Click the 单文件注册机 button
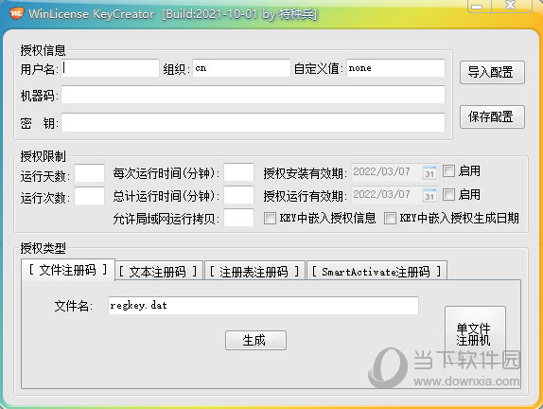The width and height of the screenshot is (543, 409). pyautogui.click(x=475, y=334)
